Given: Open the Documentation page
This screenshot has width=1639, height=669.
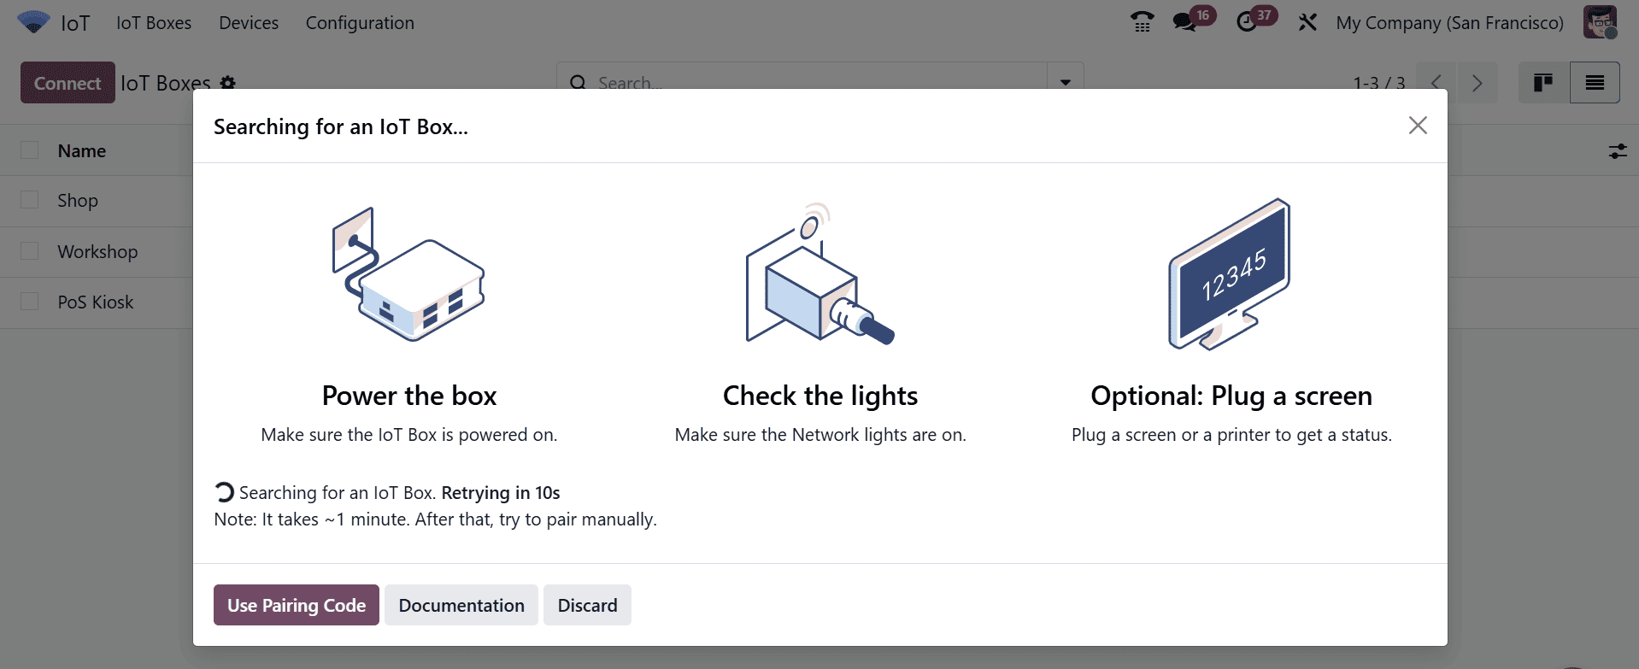Looking at the screenshot, I should coord(461,604).
